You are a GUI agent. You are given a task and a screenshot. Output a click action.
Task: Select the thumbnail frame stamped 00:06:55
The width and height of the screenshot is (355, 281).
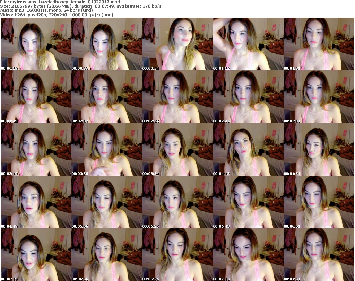(177, 255)
